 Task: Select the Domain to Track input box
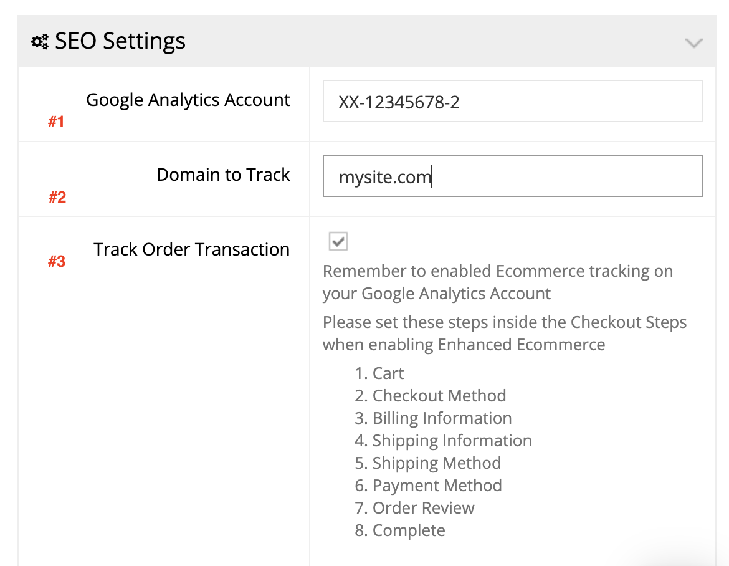click(512, 176)
